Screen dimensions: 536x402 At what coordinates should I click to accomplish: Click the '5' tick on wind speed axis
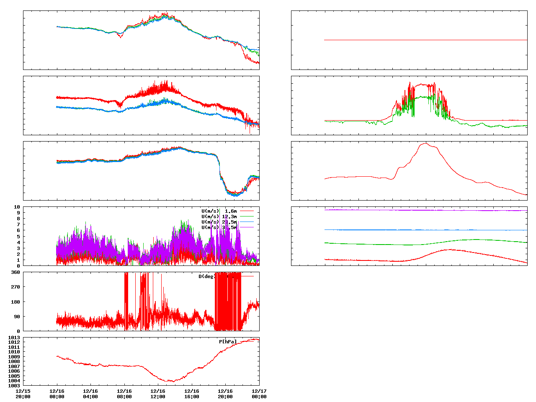(18, 236)
